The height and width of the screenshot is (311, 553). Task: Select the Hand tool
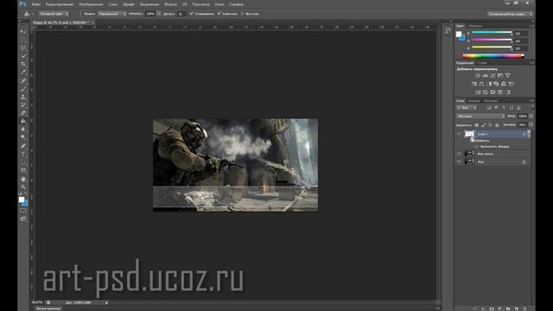[23, 179]
